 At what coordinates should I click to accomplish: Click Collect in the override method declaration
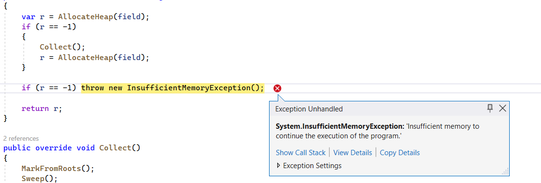(x=115, y=148)
